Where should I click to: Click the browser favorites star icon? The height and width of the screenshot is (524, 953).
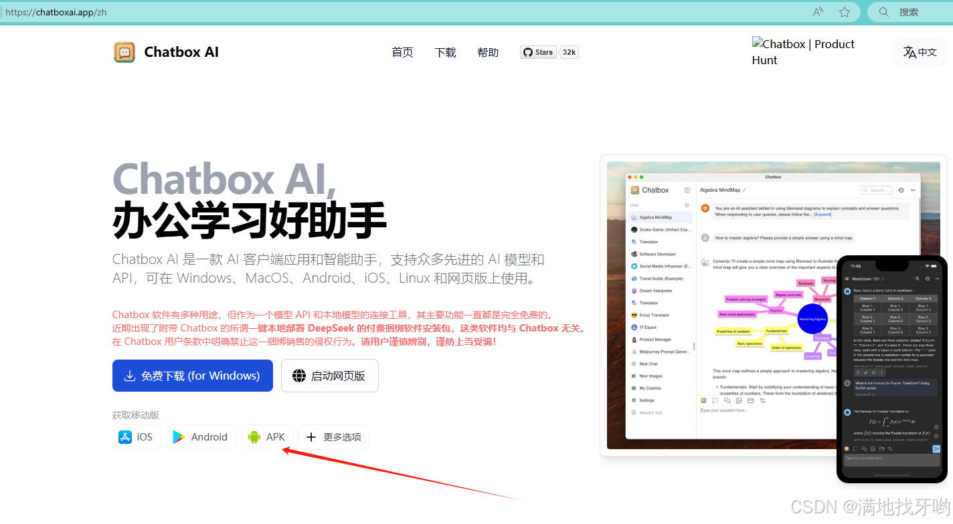[x=845, y=12]
